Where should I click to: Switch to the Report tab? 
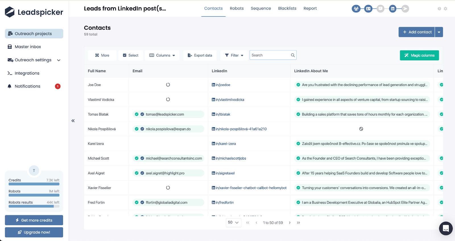pyautogui.click(x=310, y=9)
